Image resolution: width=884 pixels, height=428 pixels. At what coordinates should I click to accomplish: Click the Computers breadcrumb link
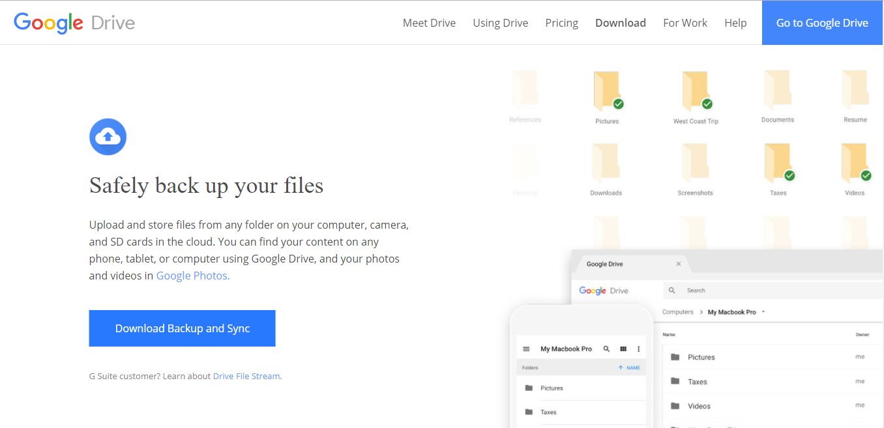click(678, 312)
